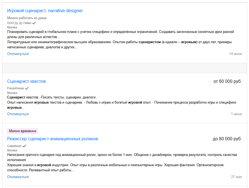Viewport: 249px width, 188px height.
Task: Click the description text of the FrezerHouse vacancy
Action: (121, 102)
